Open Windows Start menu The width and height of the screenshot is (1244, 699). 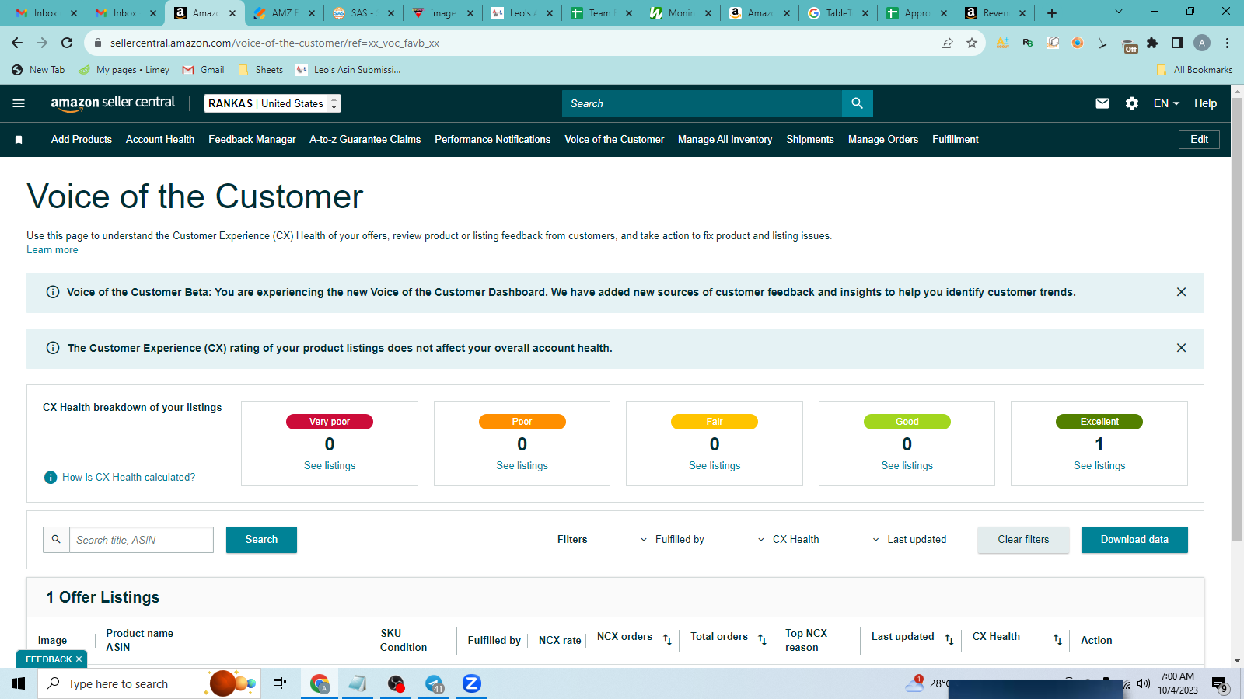click(x=19, y=683)
